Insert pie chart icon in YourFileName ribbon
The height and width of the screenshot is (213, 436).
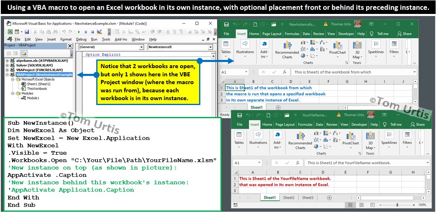[316, 147]
